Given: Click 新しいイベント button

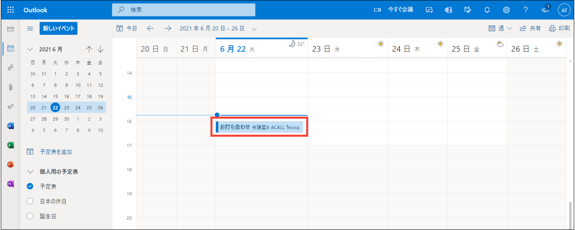Looking at the screenshot, I should click(59, 28).
